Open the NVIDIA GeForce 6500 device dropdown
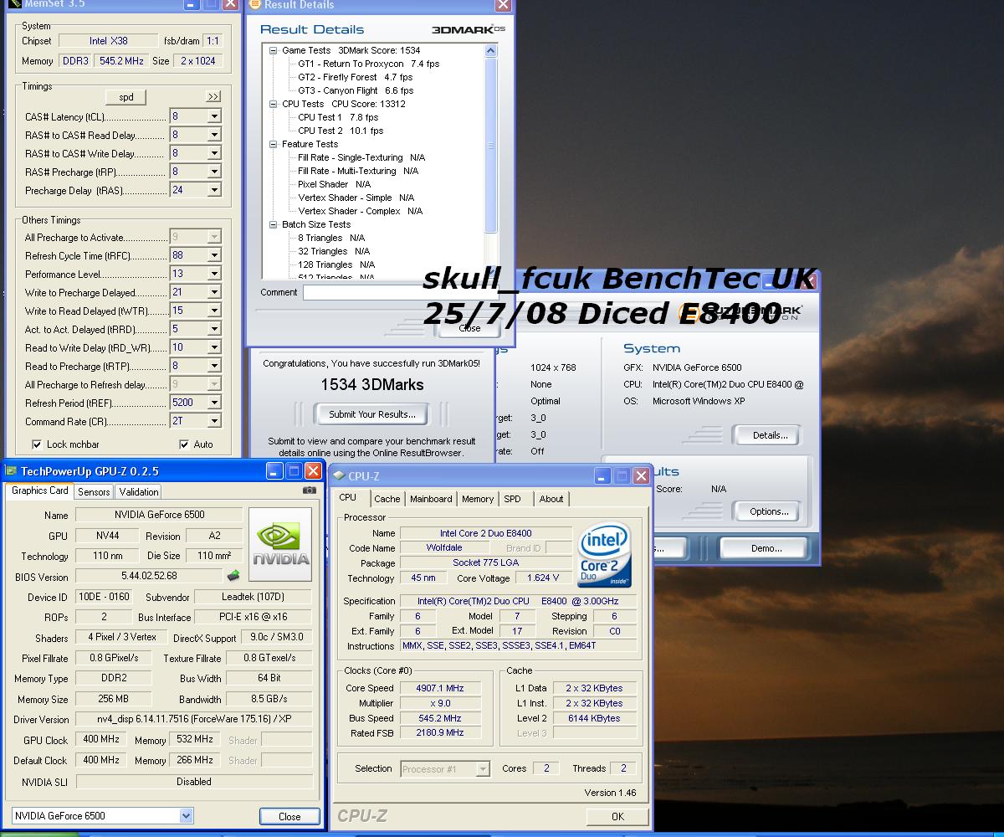The image size is (1004, 837). point(186,815)
